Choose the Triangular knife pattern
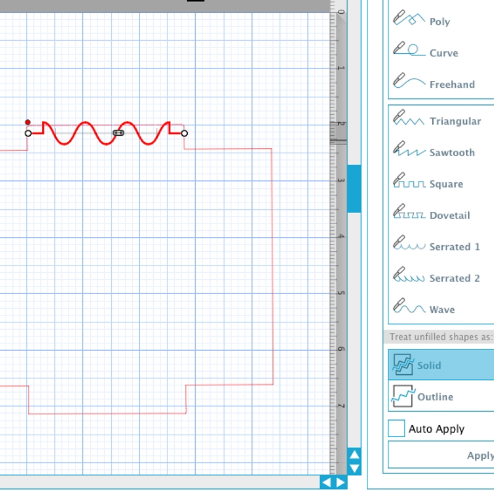494x494 pixels. (x=441, y=120)
